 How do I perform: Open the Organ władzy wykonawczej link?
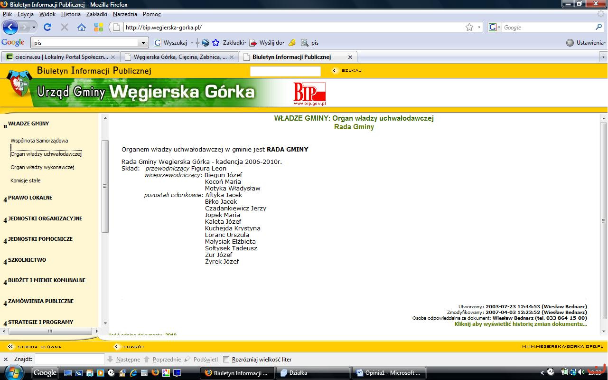[x=42, y=167]
